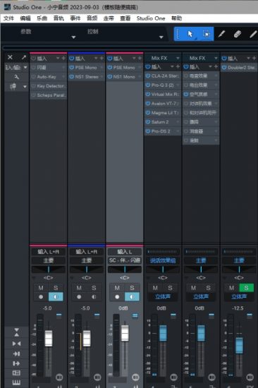Click the -12.5 volume value field
The width and height of the screenshot is (258, 388).
(238, 308)
